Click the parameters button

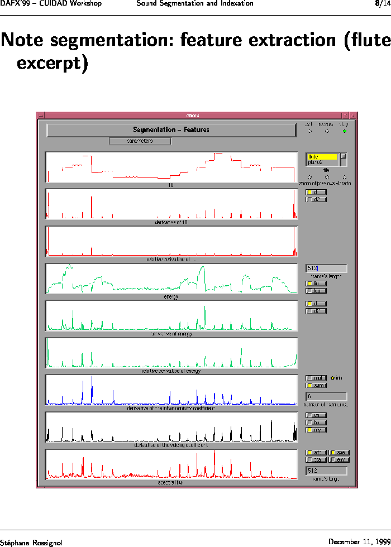(140, 141)
